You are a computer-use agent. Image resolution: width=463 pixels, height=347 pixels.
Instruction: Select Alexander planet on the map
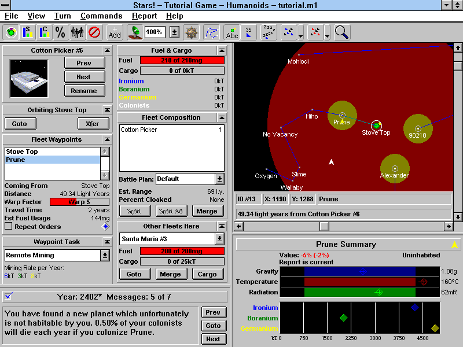click(395, 169)
